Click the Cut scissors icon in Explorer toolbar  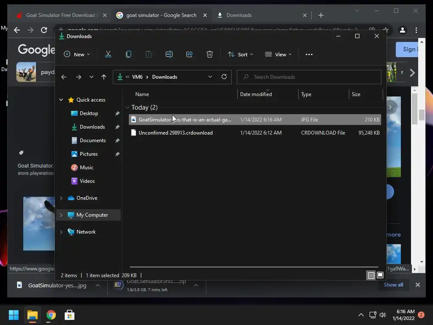pos(108,55)
